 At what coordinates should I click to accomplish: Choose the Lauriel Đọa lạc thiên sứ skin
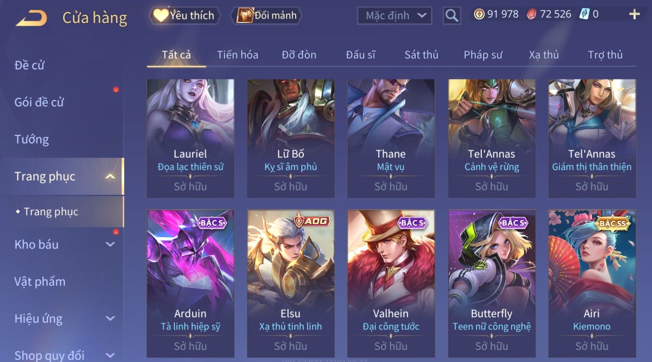click(x=190, y=138)
